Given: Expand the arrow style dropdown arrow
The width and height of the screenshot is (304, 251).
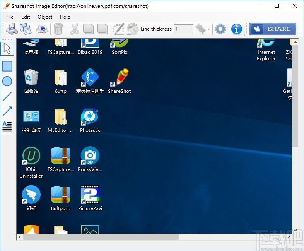Looking at the screenshot, I should point(209,29).
